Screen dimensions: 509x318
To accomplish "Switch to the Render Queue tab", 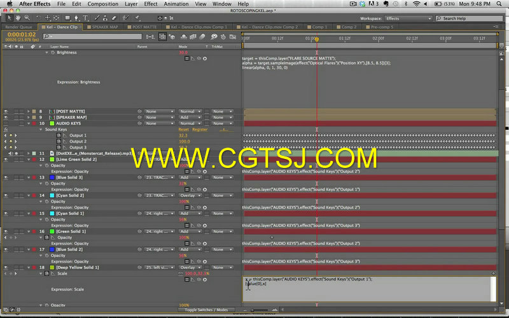I will tap(18, 27).
